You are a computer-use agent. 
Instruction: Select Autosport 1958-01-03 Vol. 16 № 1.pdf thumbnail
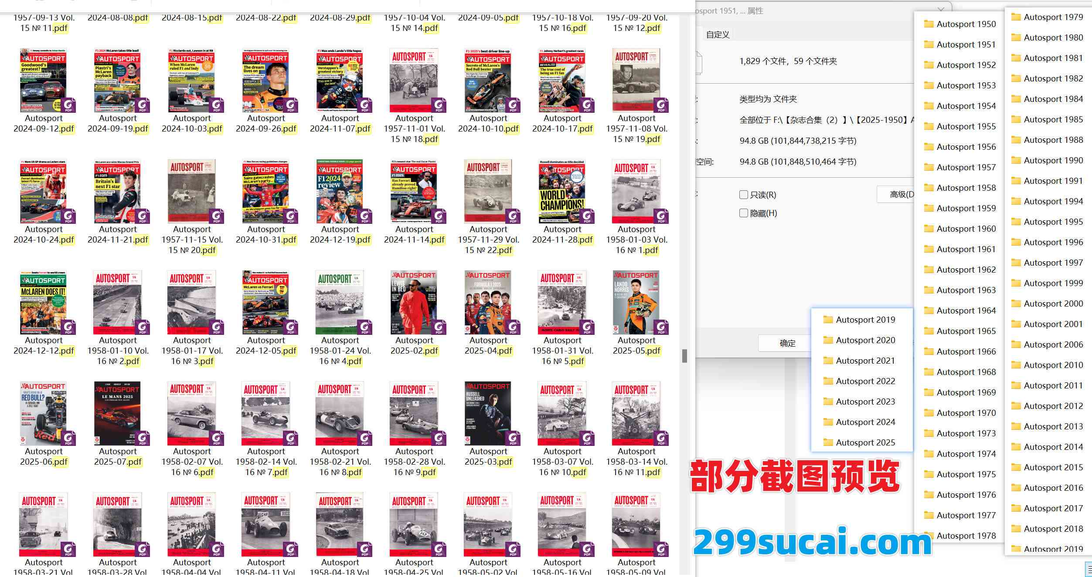tap(636, 191)
